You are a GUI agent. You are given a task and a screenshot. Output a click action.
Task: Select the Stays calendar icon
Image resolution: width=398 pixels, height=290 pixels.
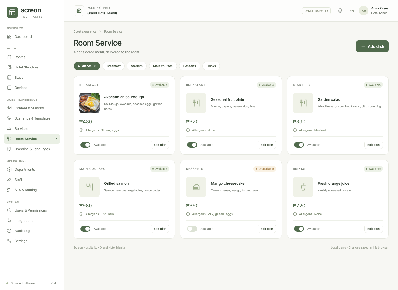(9, 78)
